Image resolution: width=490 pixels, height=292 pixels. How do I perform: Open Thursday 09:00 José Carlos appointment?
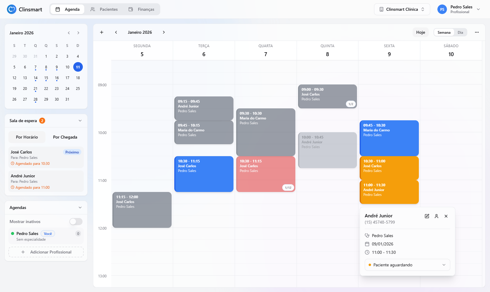pos(327,96)
